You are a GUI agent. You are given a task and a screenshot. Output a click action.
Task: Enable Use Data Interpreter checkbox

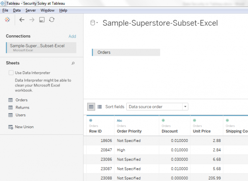tap(11, 73)
